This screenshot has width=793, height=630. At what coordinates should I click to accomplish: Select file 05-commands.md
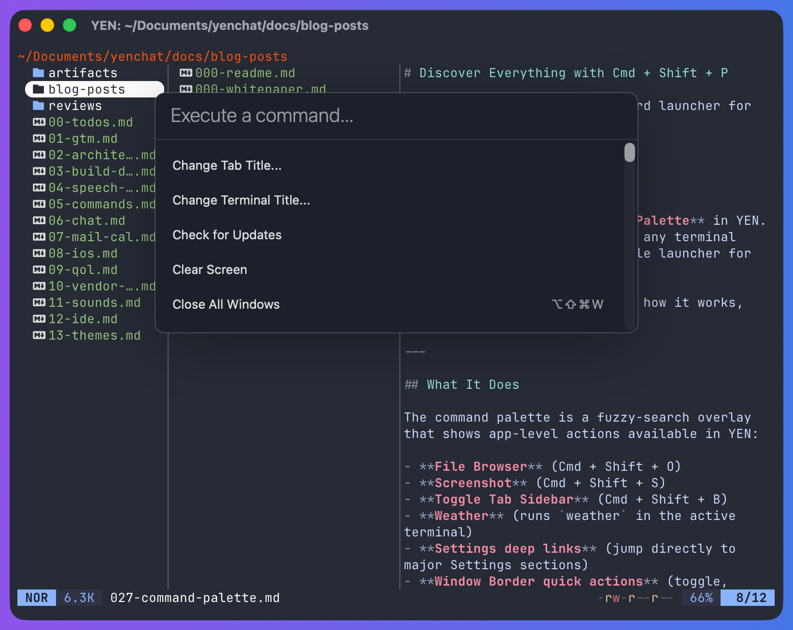pos(102,204)
